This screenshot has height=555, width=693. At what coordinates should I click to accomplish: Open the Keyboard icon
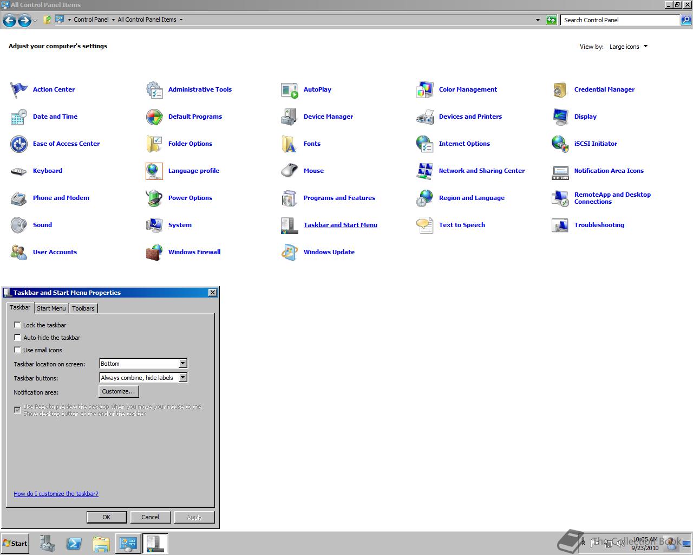tap(19, 171)
